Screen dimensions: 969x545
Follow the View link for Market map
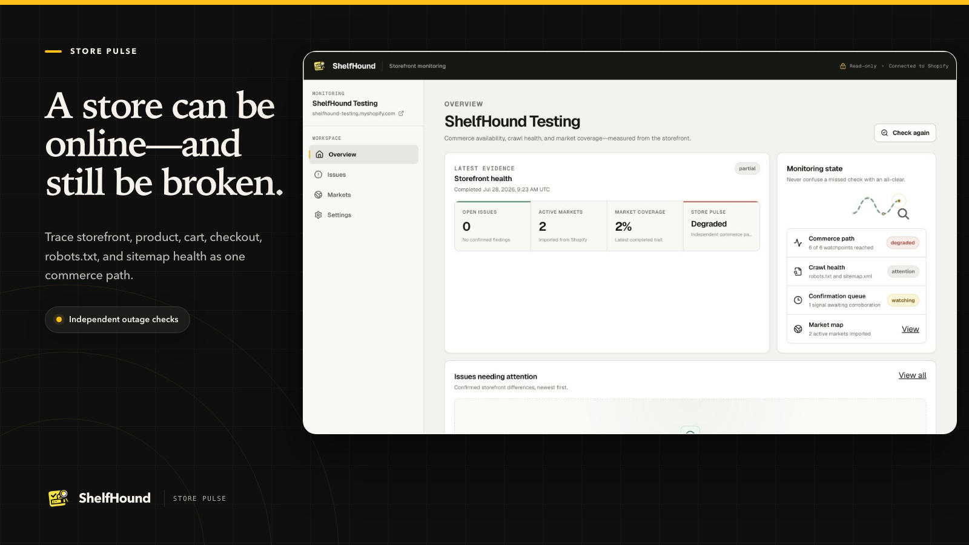910,329
